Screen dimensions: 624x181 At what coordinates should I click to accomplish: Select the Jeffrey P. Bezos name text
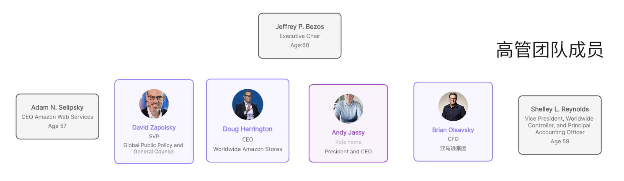pyautogui.click(x=299, y=27)
